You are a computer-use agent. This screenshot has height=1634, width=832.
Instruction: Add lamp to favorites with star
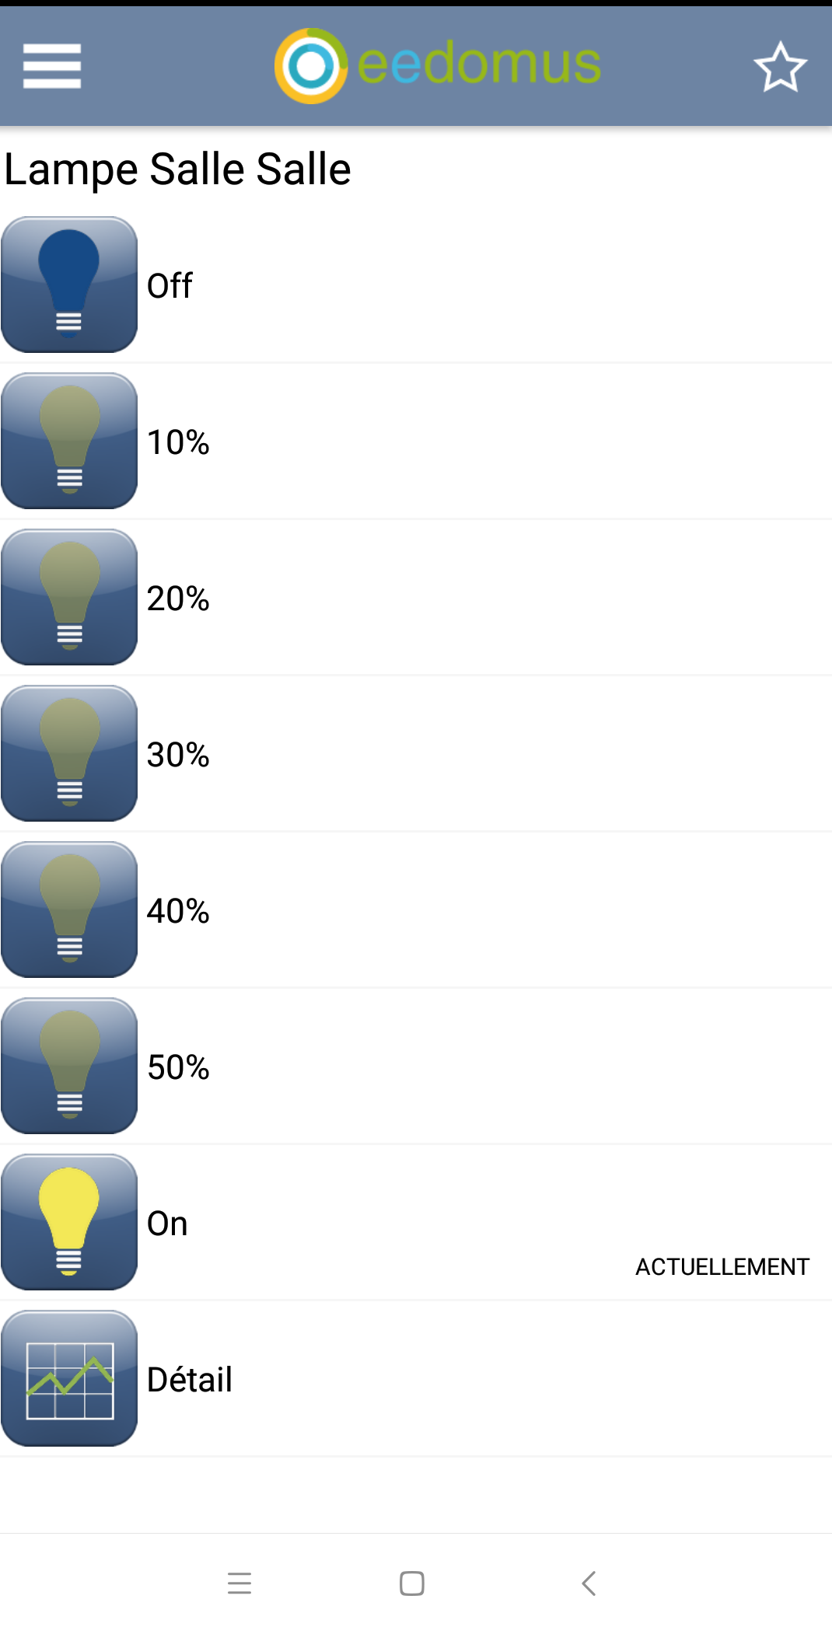(x=780, y=67)
